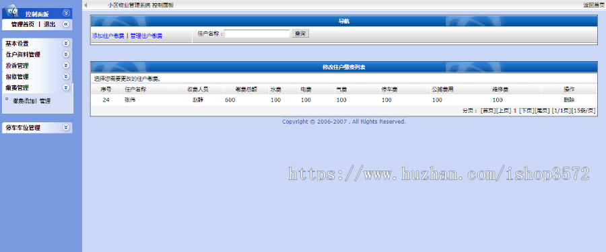The height and width of the screenshot is (252, 606).
Task: Click the 收费人员 column header
Action: [198, 89]
